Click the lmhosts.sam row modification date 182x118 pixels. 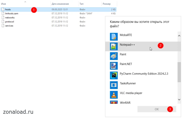coord(60,13)
